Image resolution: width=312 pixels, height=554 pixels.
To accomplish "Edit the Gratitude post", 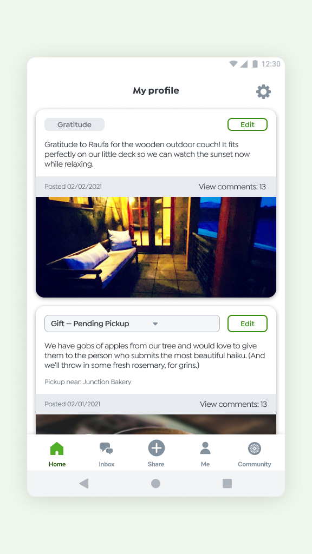I will pyautogui.click(x=247, y=124).
